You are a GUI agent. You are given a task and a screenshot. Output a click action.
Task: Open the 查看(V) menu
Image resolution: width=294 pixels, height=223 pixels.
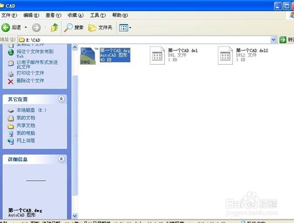pyautogui.click(x=54, y=15)
